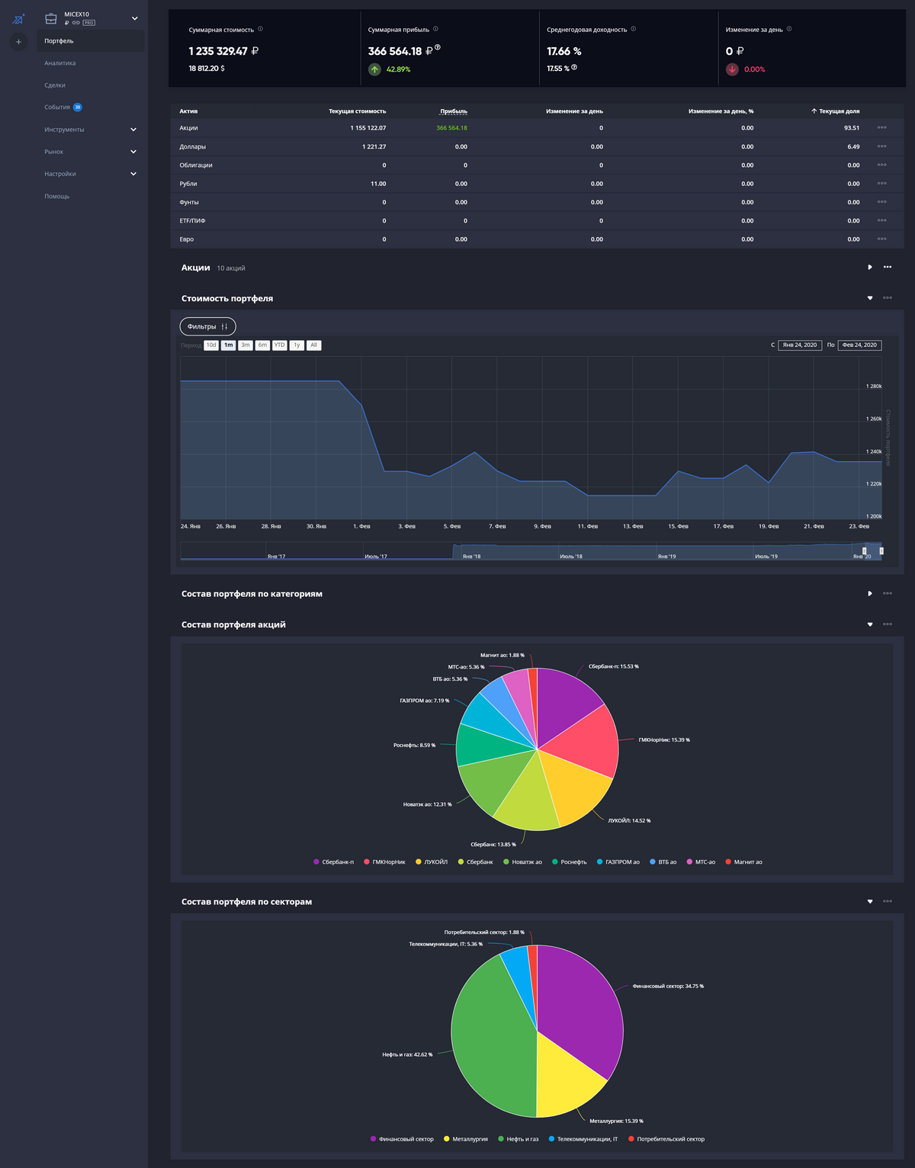Screen dimensions: 915x1168
Task: Expand the MICEX10 portfolio selector dropdown
Action: point(135,18)
